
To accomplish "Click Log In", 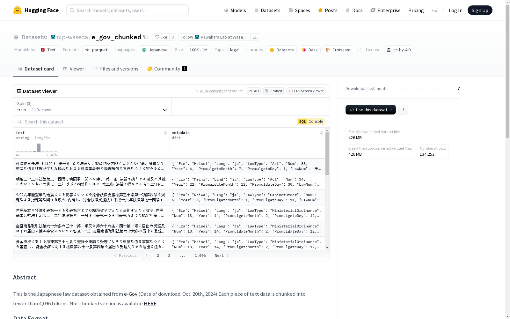I will pyautogui.click(x=455, y=10).
